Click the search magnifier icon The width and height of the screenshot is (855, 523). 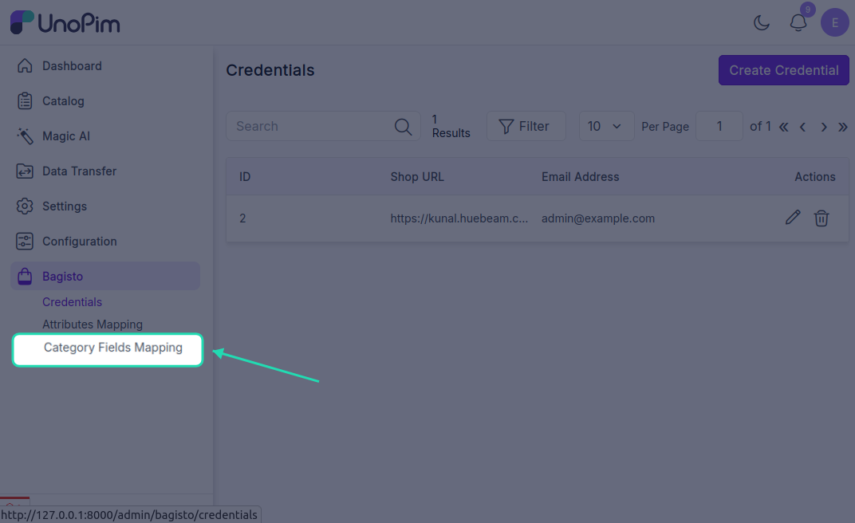pos(403,127)
